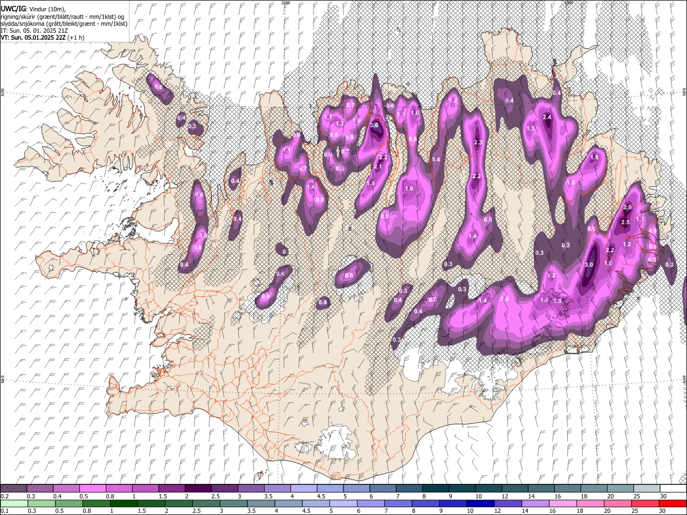
Task: Click the 'UWC/IG: Vindur (10m),' title line
Action: click(x=33, y=9)
